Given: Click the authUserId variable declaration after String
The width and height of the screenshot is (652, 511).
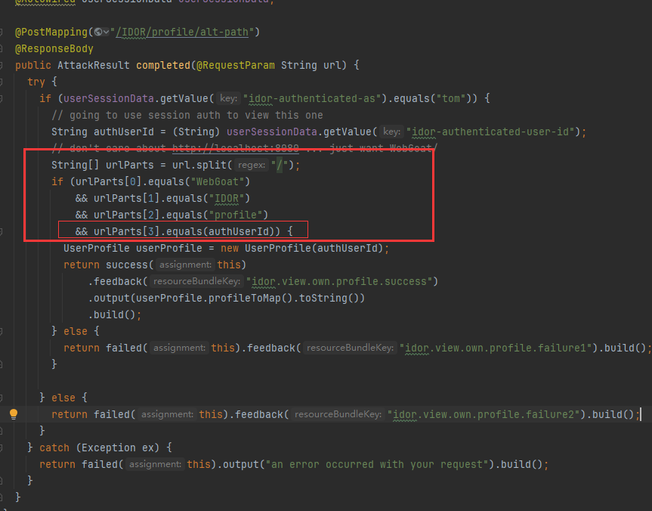Looking at the screenshot, I should click(x=124, y=132).
